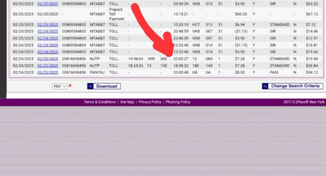Open Terms & Conditions footer link

[99, 102]
